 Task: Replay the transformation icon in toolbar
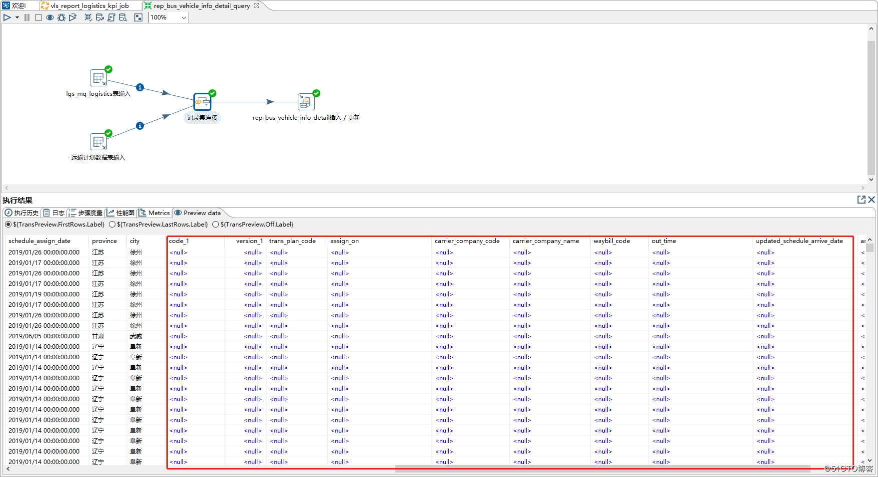click(73, 17)
